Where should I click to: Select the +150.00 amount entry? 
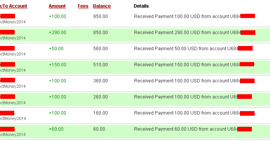click(57, 65)
